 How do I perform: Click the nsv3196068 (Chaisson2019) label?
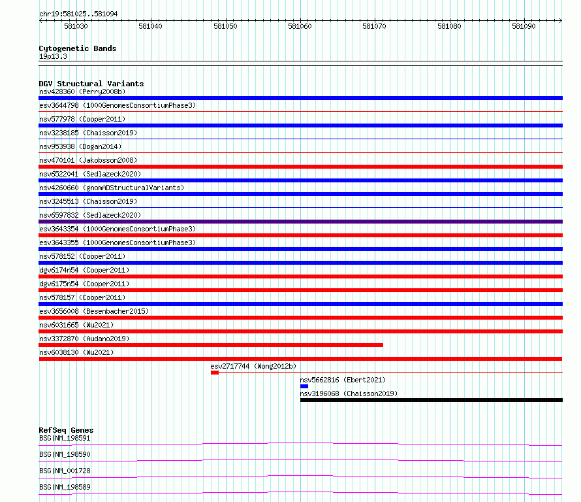click(x=349, y=393)
